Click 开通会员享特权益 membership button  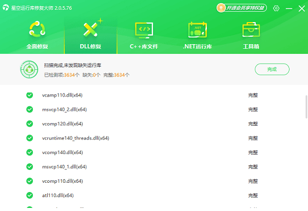click(x=242, y=8)
